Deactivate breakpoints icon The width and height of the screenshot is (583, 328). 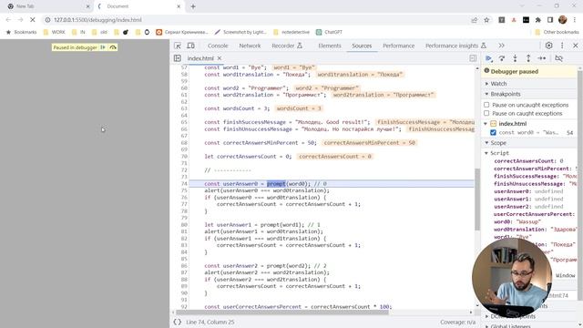coord(558,58)
